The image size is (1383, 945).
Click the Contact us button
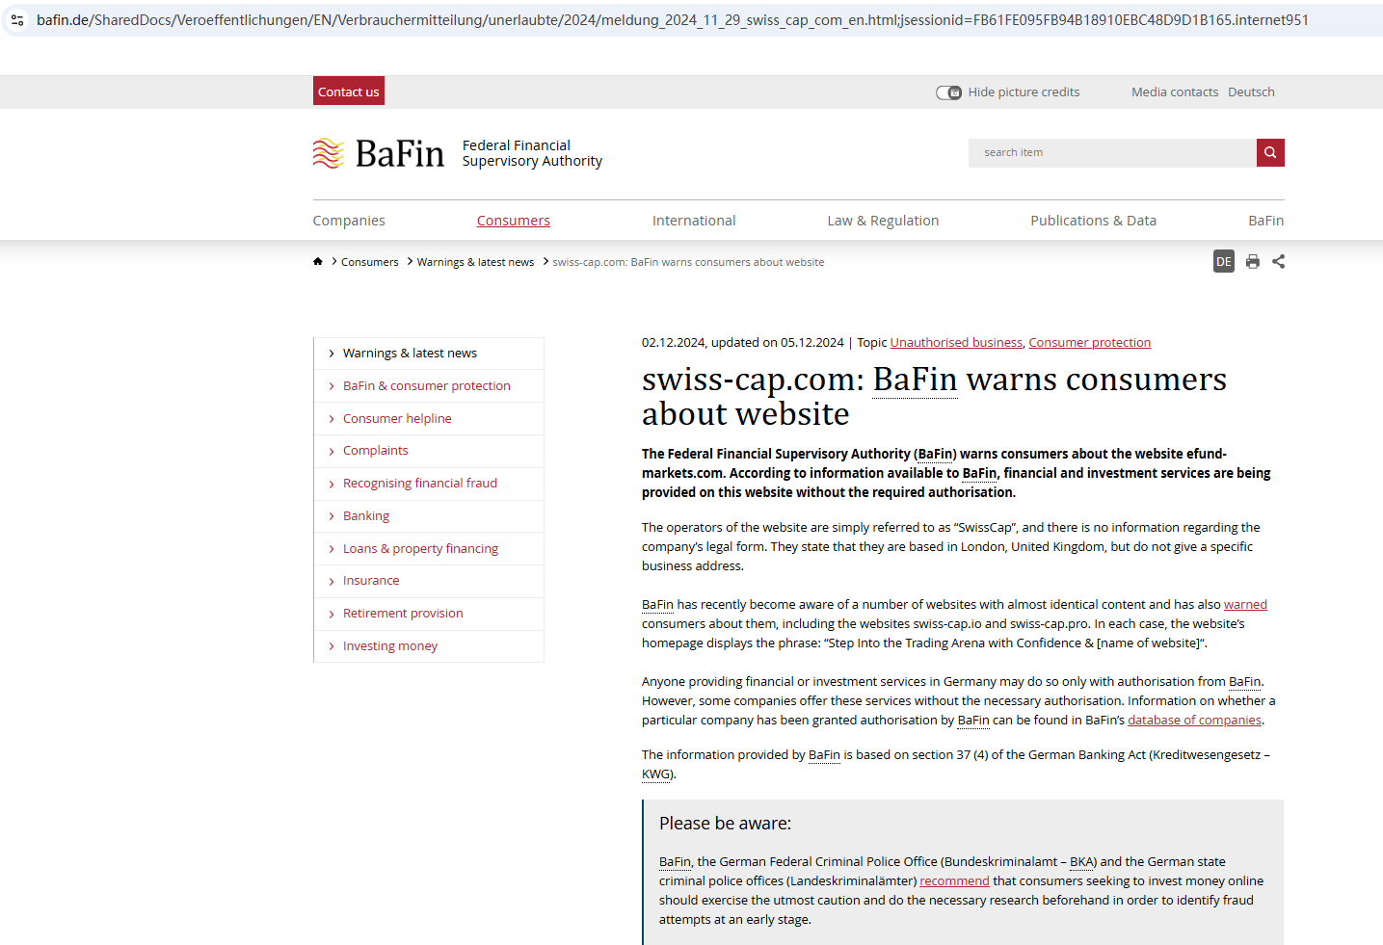click(349, 92)
